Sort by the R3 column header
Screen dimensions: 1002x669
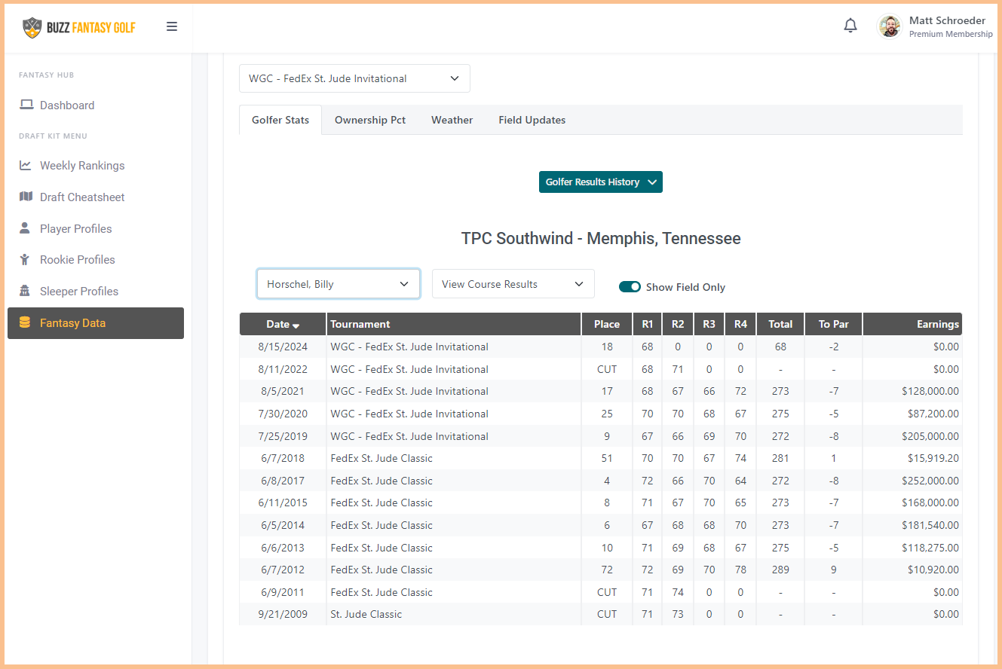[x=709, y=324]
